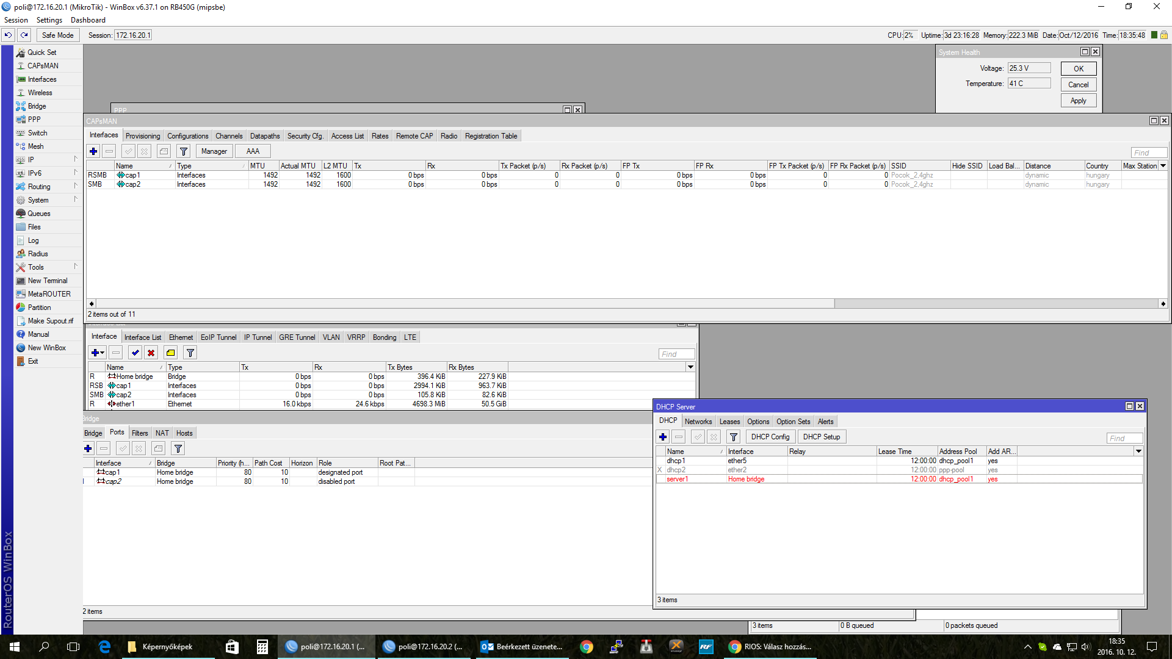Open the Session menu
This screenshot has height=659, width=1172.
click(16, 20)
